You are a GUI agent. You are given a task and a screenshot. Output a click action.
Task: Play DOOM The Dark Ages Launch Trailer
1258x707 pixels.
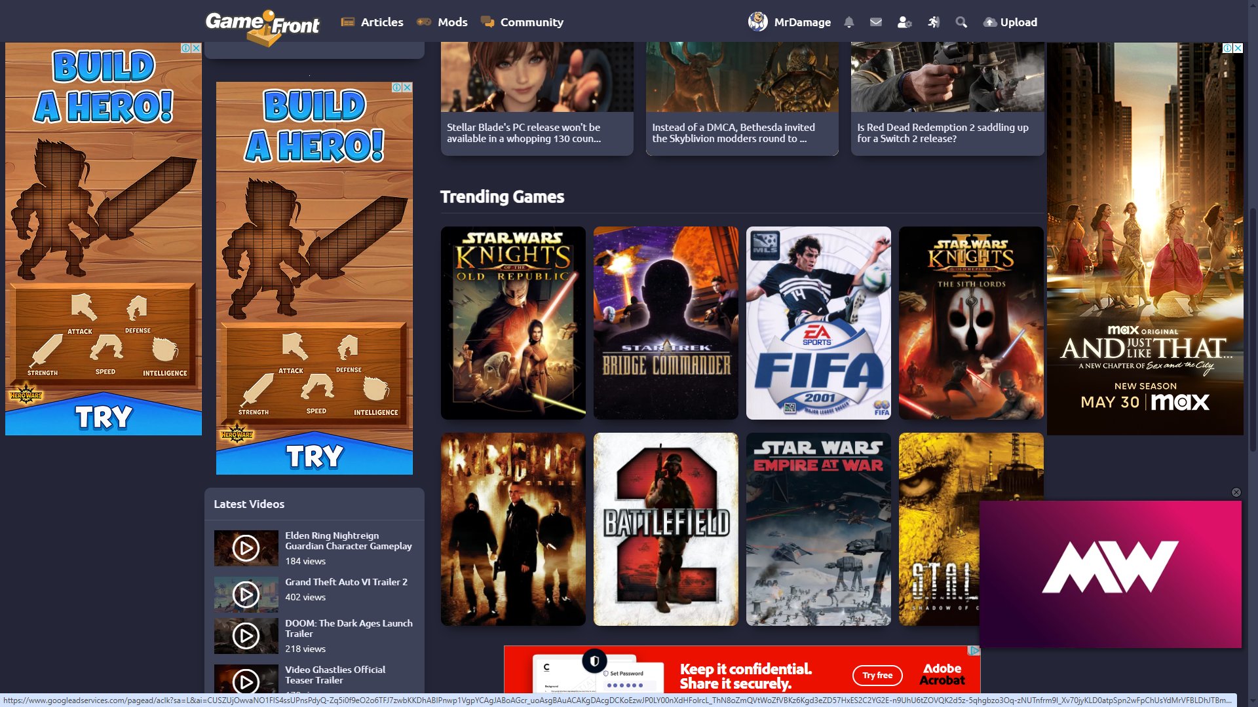pyautogui.click(x=246, y=636)
